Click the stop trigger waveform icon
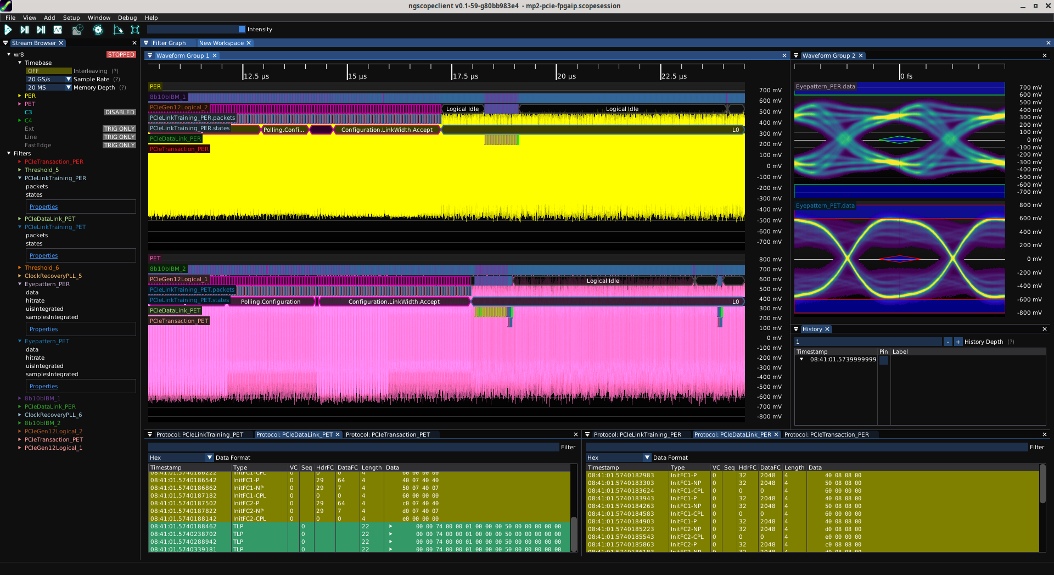Viewport: 1054px width, 575px height. [x=58, y=30]
